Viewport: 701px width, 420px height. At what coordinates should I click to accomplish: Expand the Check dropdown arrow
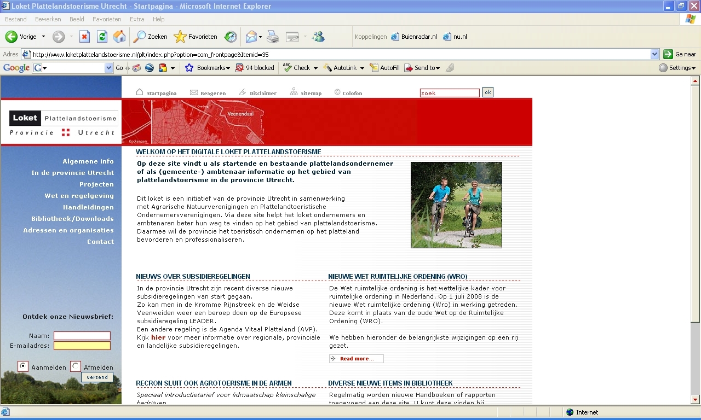point(315,68)
